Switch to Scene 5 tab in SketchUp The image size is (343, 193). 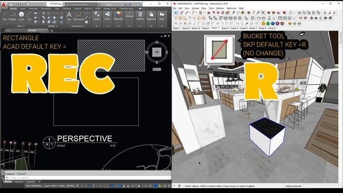244,28
